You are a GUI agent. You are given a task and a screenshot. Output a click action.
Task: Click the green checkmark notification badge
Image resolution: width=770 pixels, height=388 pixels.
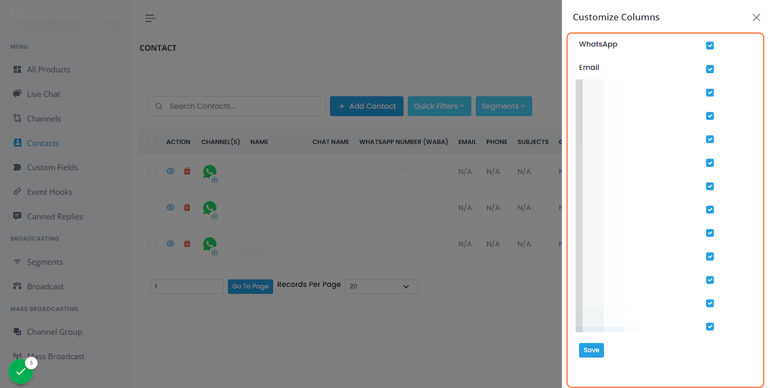pyautogui.click(x=21, y=371)
